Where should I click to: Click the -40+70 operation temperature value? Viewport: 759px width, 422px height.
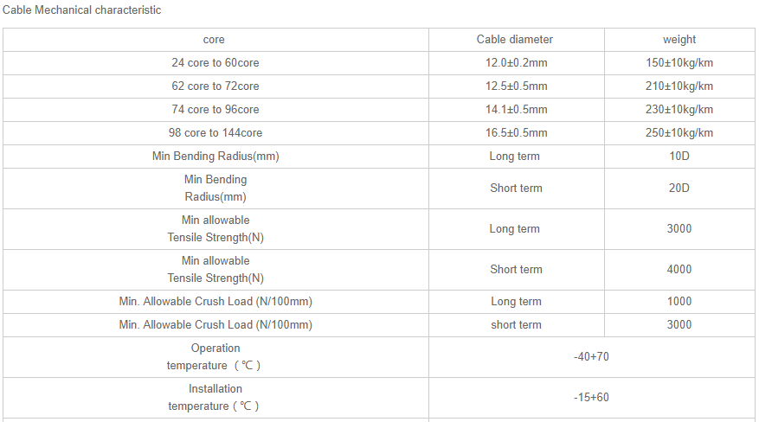point(592,357)
